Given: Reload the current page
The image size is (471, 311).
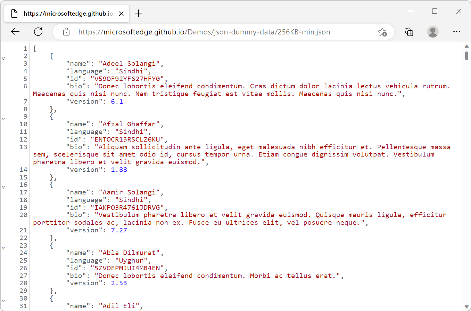Looking at the screenshot, I should pos(38,31).
